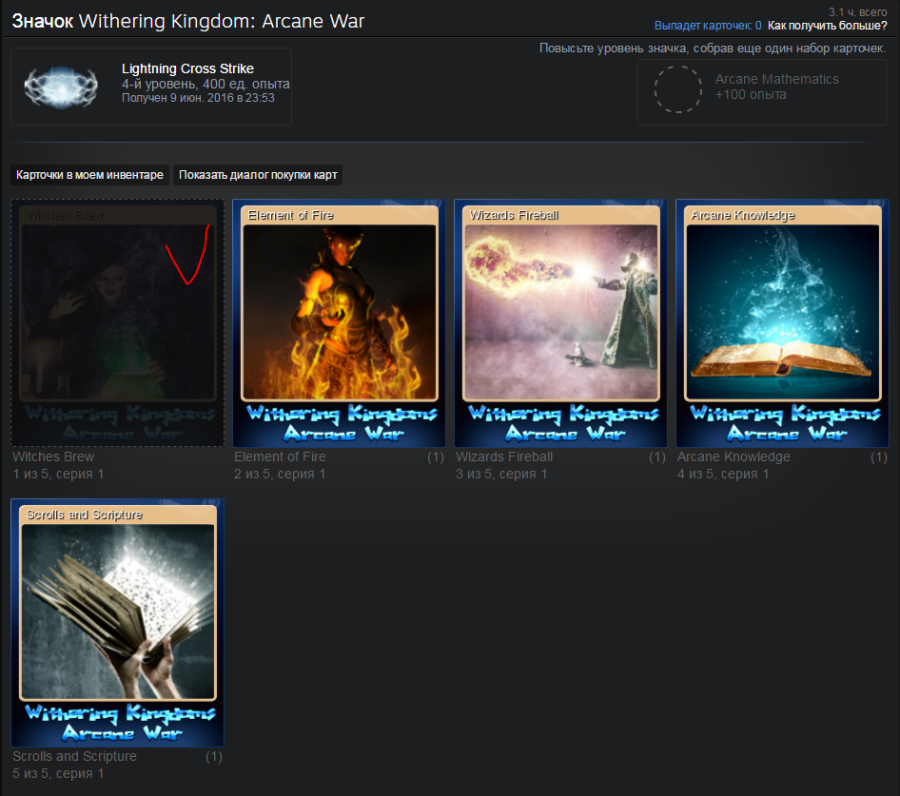Click the empty Arcane Mathematics badge placeholder

point(678,89)
